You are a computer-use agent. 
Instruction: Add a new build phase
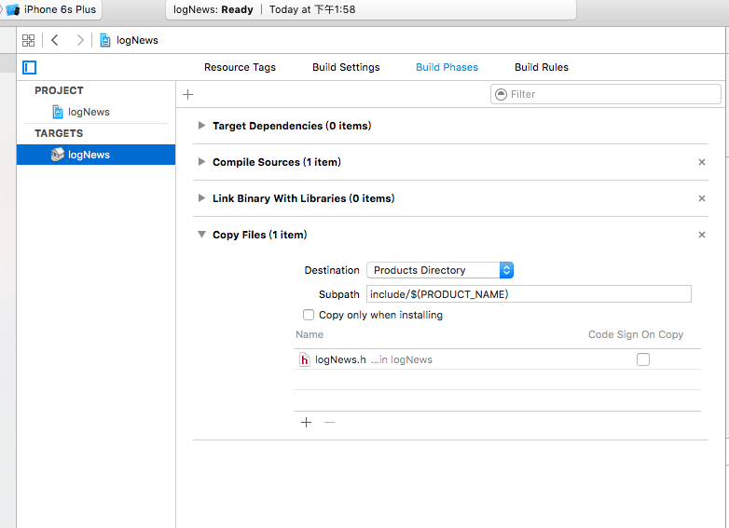coord(187,95)
